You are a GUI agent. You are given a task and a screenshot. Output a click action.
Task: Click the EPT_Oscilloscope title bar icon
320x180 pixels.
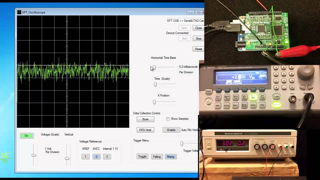[x=19, y=12]
